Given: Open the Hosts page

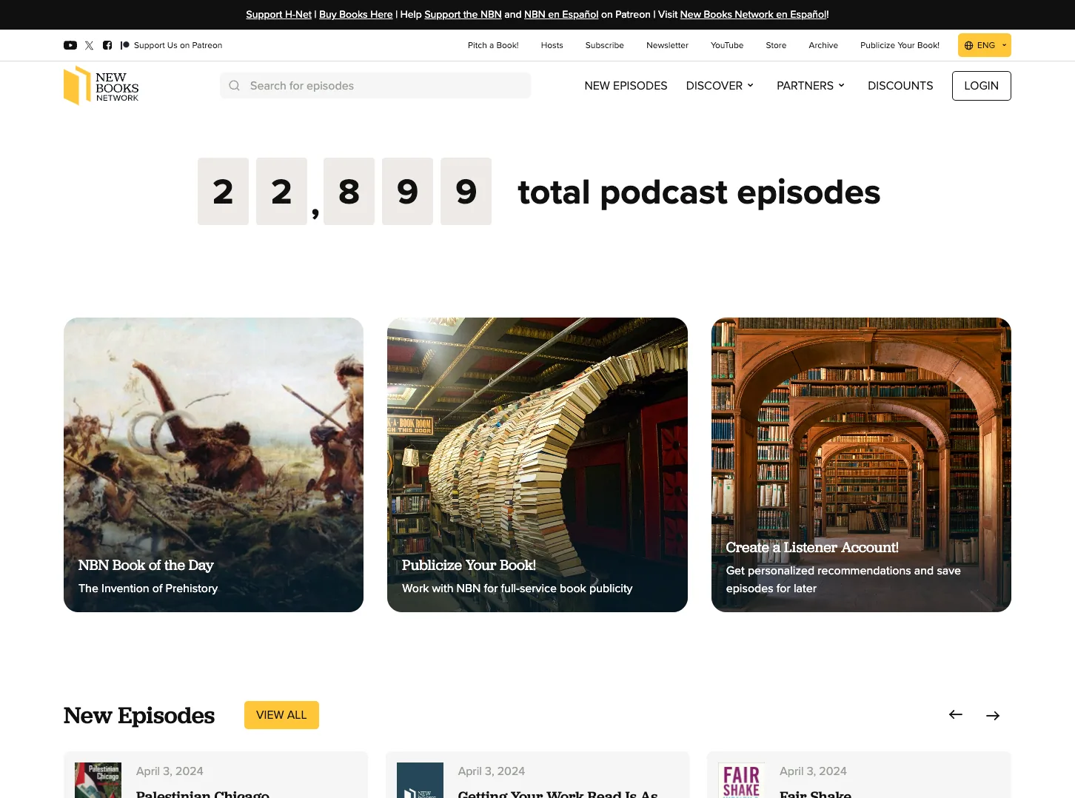Looking at the screenshot, I should coord(552,45).
